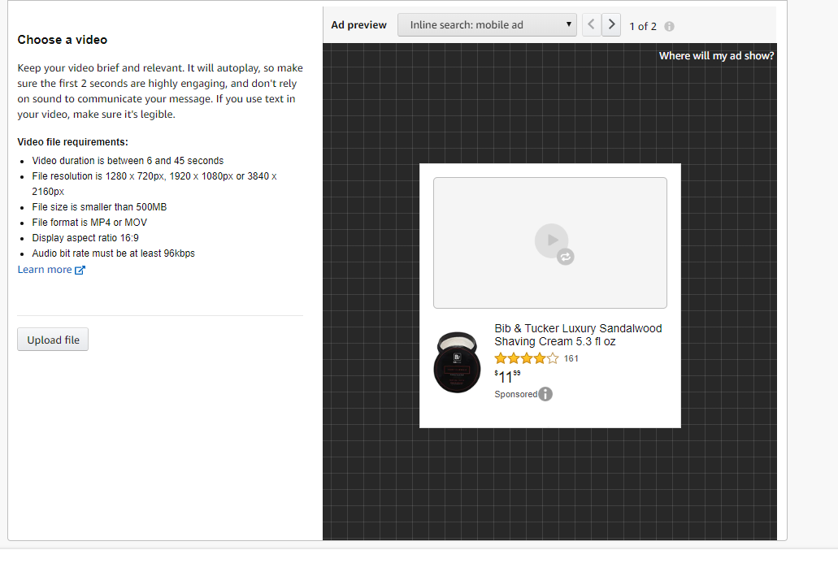The height and width of the screenshot is (563, 838).
Task: Click the File resolution requirement line
Action: [x=154, y=184]
